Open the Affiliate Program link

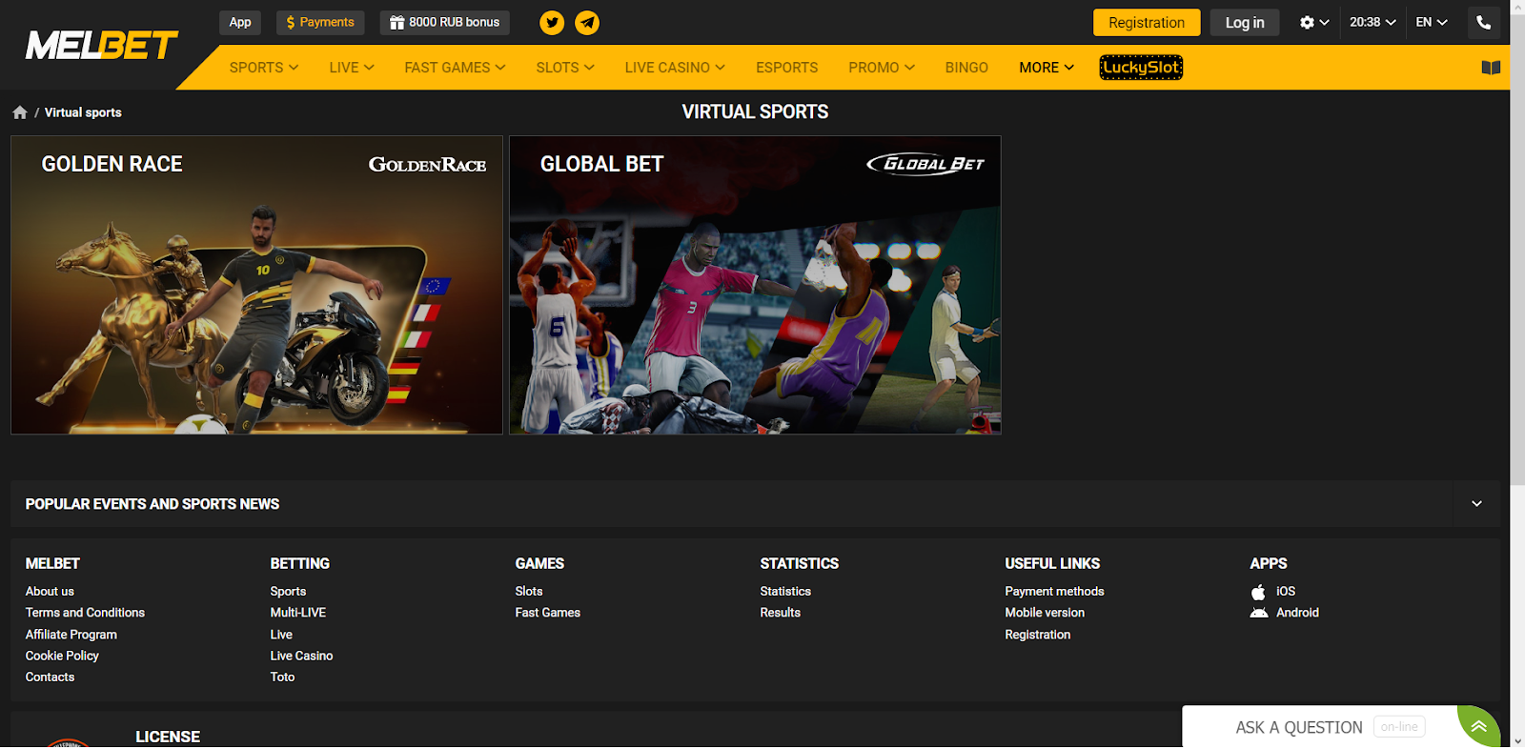(71, 635)
